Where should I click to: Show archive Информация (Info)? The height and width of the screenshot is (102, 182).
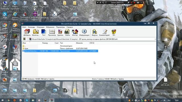point(84,33)
